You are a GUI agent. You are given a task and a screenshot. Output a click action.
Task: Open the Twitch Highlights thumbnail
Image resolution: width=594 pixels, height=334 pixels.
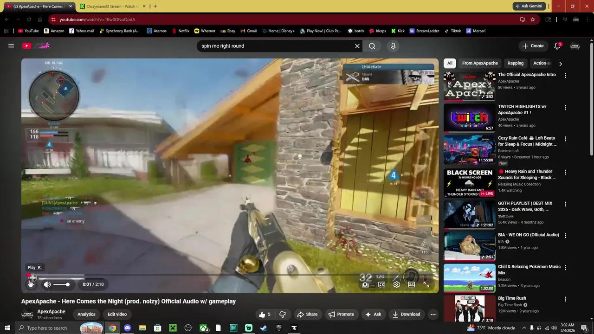469,118
